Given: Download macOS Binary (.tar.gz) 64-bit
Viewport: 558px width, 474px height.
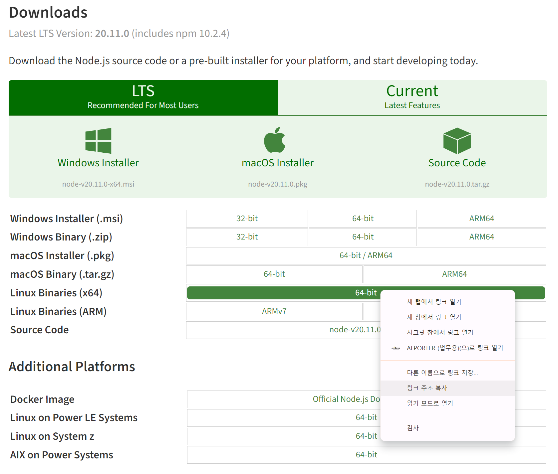Looking at the screenshot, I should pos(274,274).
